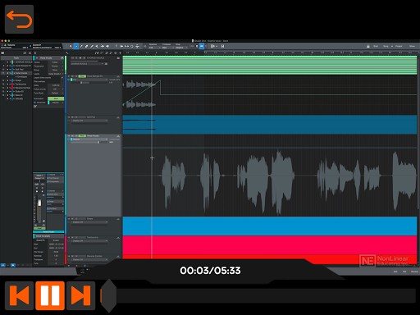Toggle green Read button on Vocal Sample FX track
Viewport: 420px width, 315px height.
pos(82,76)
